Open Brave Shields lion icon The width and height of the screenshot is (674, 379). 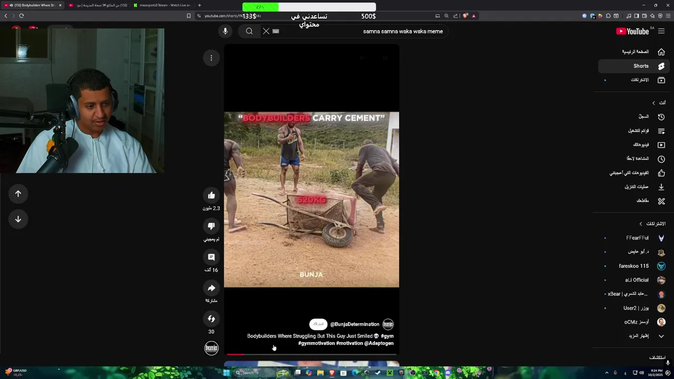(465, 16)
